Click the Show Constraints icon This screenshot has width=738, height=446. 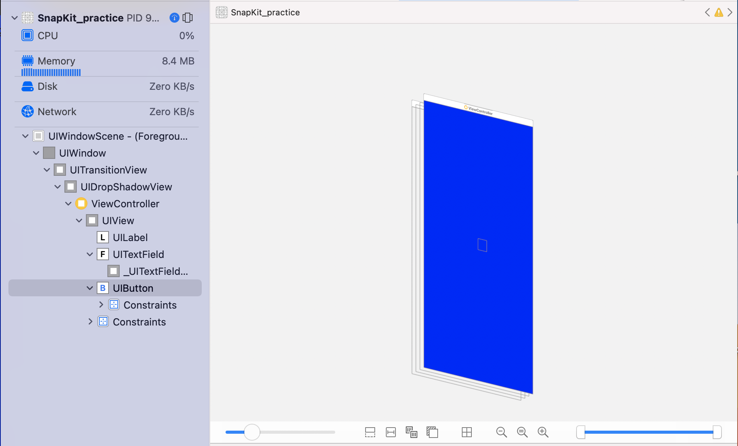(x=391, y=432)
